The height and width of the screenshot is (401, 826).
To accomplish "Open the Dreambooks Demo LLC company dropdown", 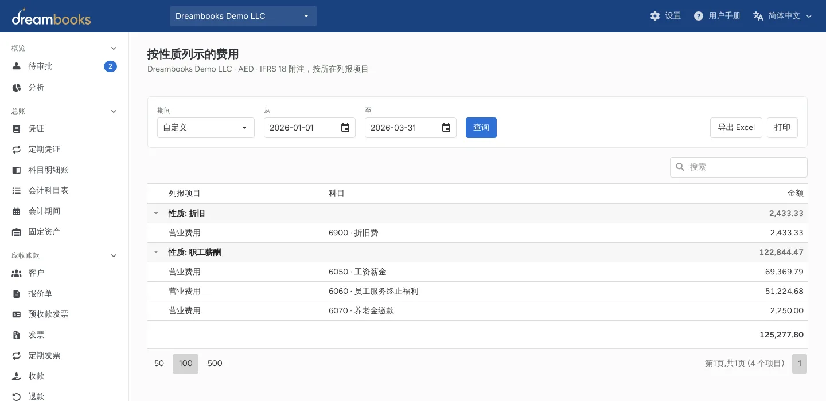I will click(243, 16).
